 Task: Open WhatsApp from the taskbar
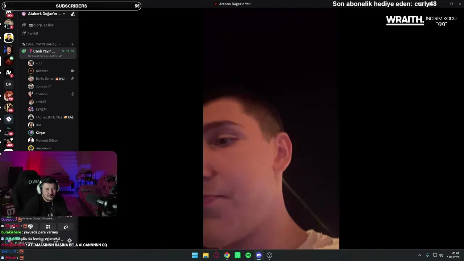click(x=237, y=255)
